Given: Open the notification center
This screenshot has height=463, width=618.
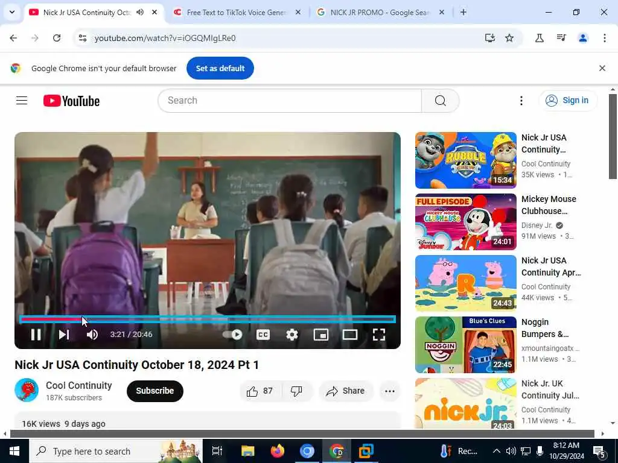Looking at the screenshot, I should (599, 452).
